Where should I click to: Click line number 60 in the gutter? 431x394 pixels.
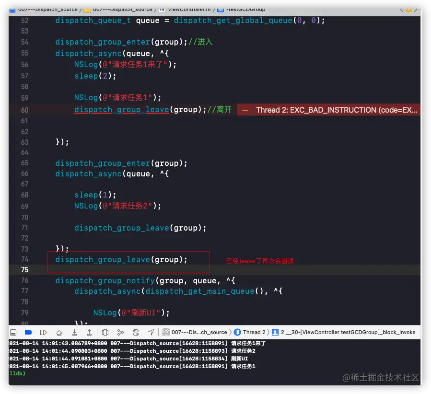(x=25, y=110)
